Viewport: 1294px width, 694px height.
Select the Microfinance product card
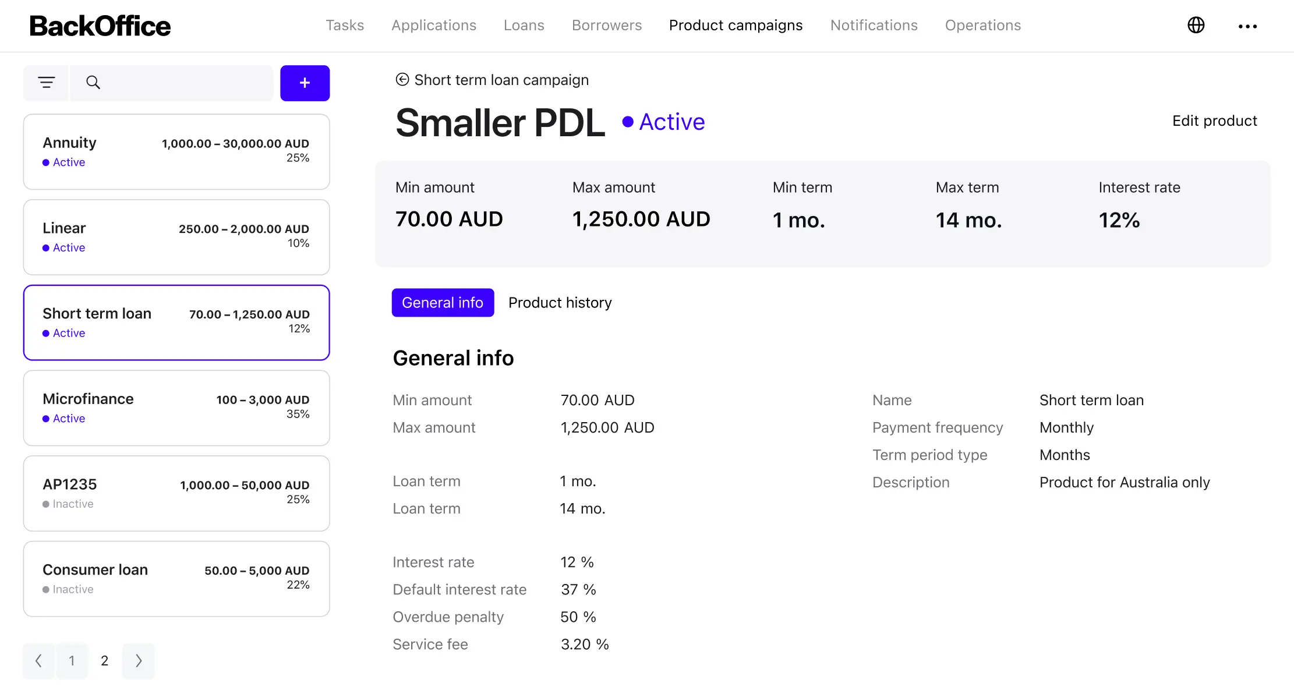[176, 408]
